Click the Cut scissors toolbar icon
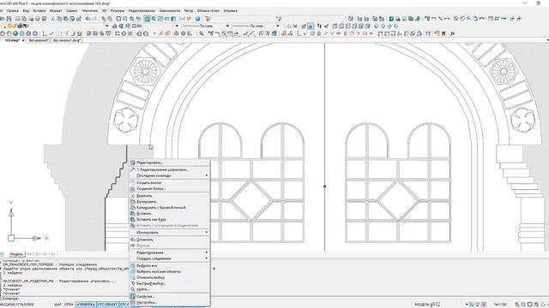 (x=52, y=19)
